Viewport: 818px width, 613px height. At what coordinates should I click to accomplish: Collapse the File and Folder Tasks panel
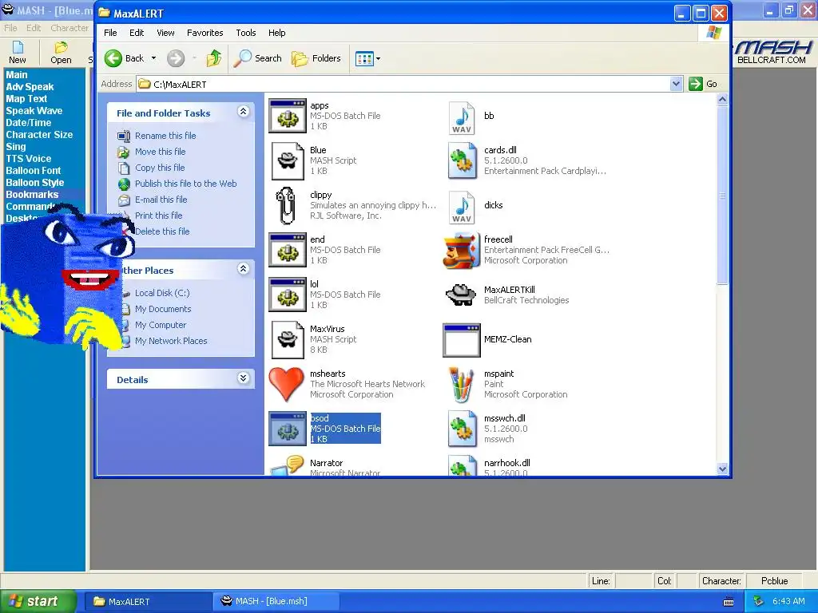[243, 112]
